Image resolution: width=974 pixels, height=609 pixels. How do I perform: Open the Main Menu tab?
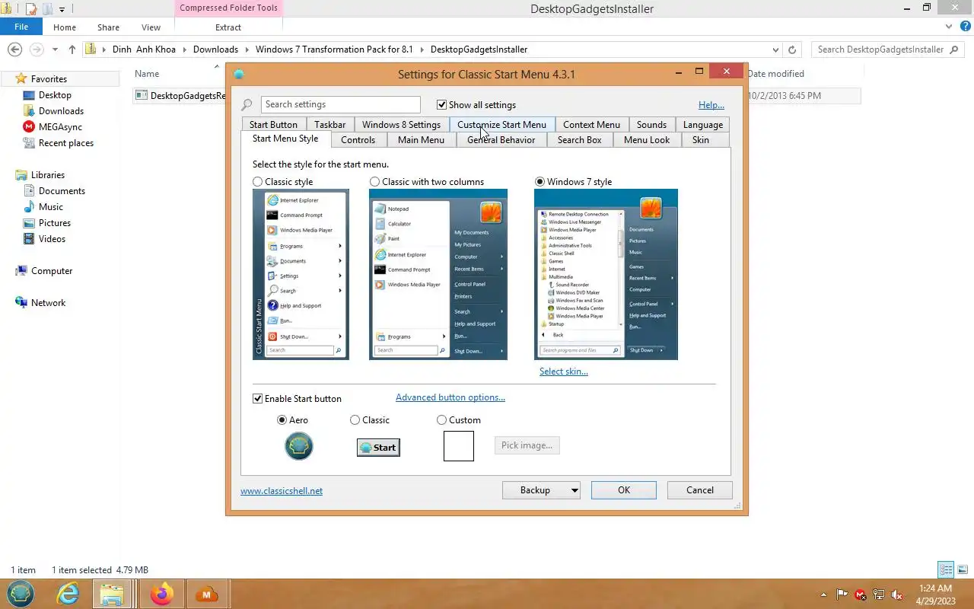coord(421,140)
